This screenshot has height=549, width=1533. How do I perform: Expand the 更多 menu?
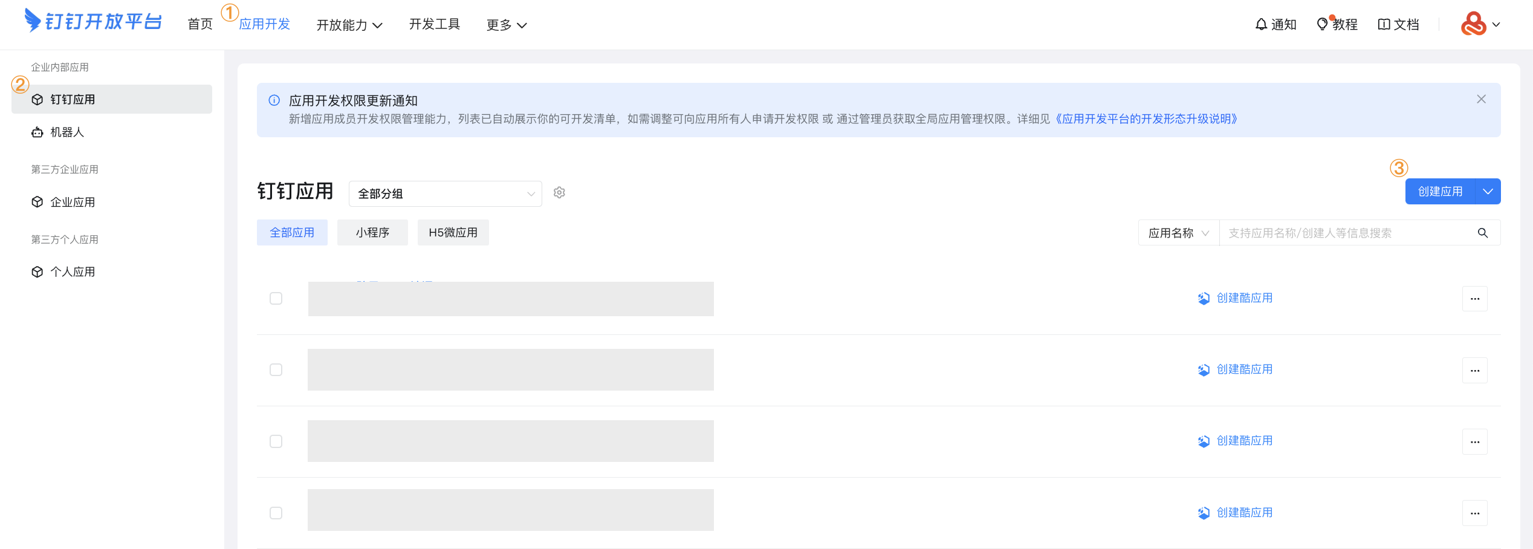(x=507, y=25)
